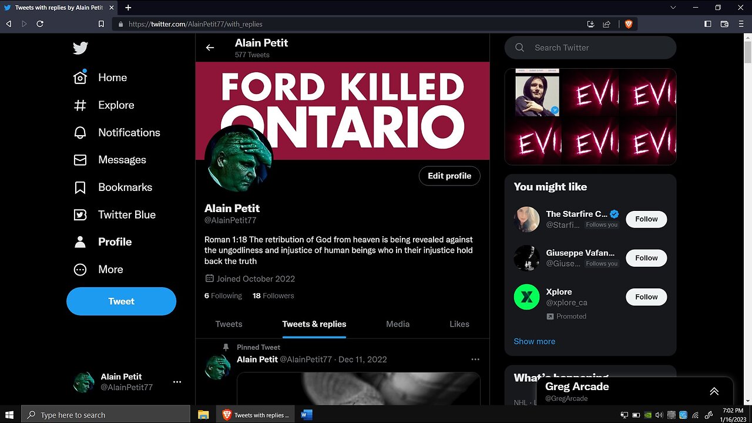Click the Windows Start button
752x423 pixels.
click(9, 415)
